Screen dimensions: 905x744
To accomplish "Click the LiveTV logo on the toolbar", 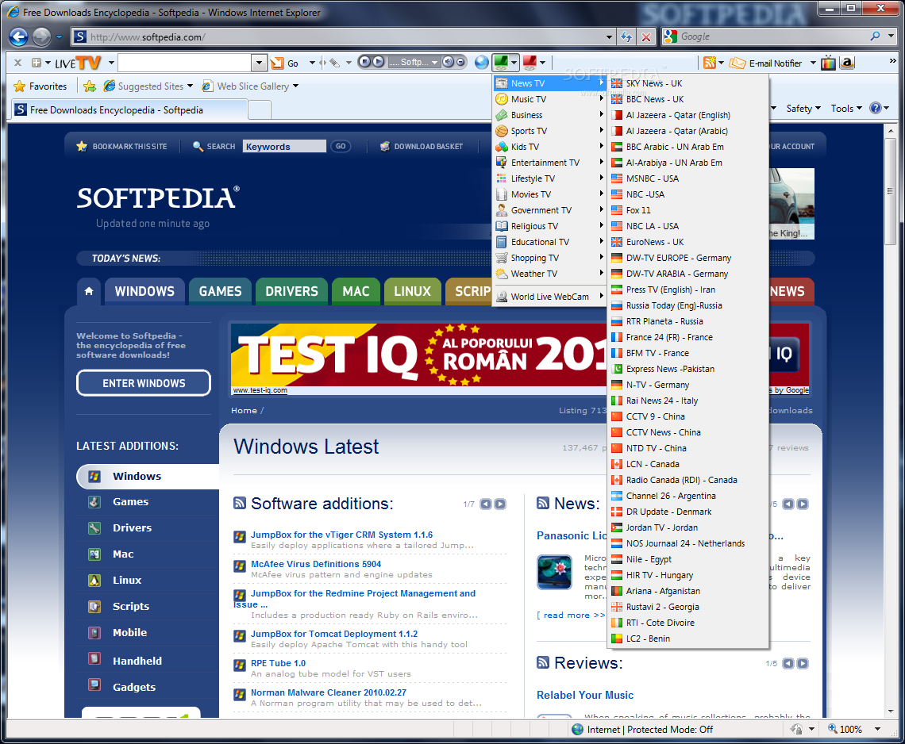I will (78, 63).
